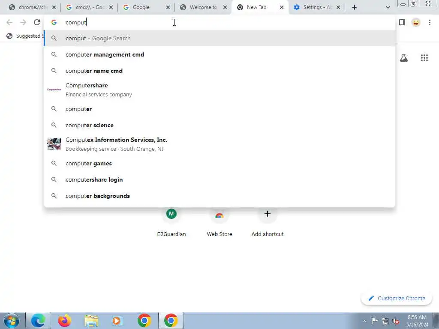
Task: Open the Chrome three-dot menu
Action: click(430, 22)
